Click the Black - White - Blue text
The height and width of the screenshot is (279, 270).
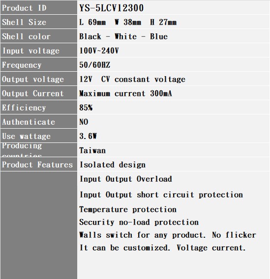(123, 36)
